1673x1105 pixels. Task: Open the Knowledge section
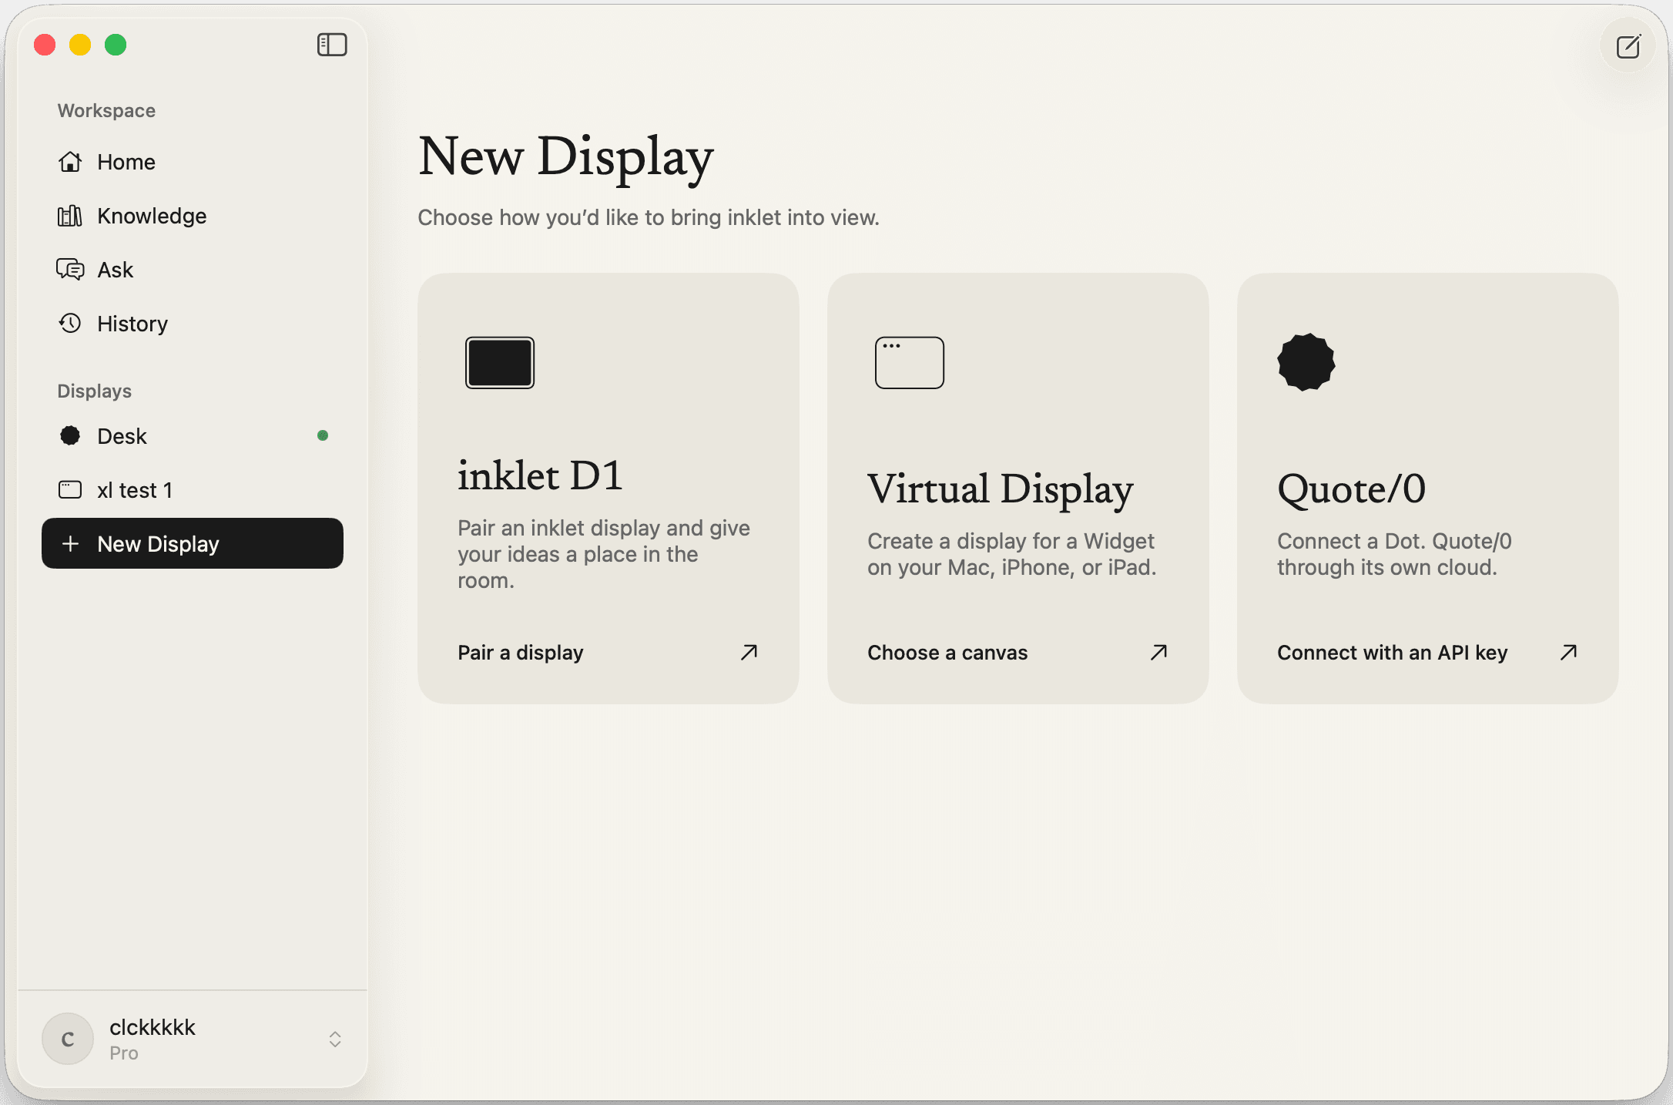tap(193, 216)
